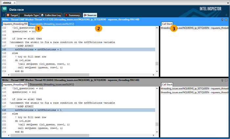
Task: Click line 143 'queens(row) = col' in Thread #8 view
Action: (x=24, y=92)
